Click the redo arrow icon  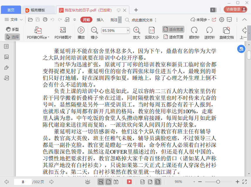[x=60, y=20]
